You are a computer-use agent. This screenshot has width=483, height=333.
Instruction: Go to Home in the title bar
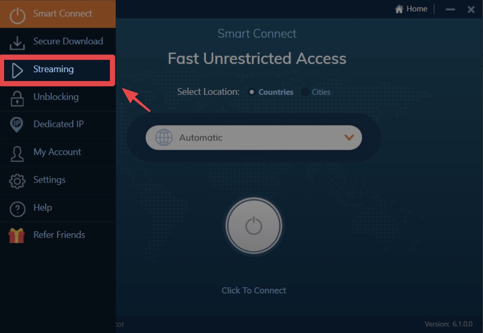tap(411, 9)
